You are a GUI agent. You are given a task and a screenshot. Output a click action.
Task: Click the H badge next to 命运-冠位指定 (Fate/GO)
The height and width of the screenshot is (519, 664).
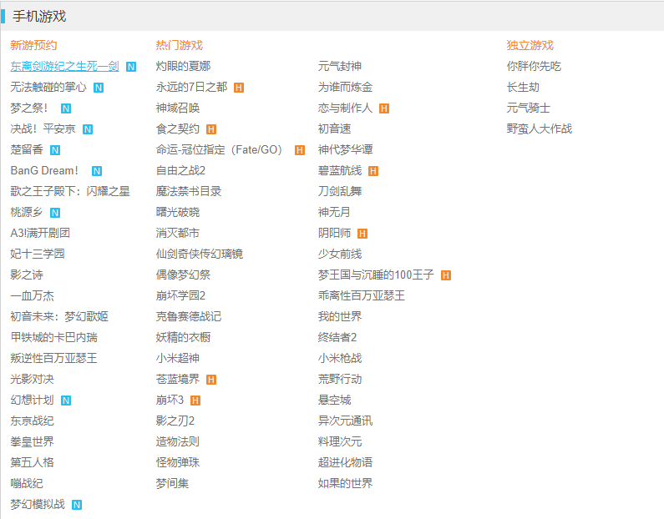coord(300,150)
